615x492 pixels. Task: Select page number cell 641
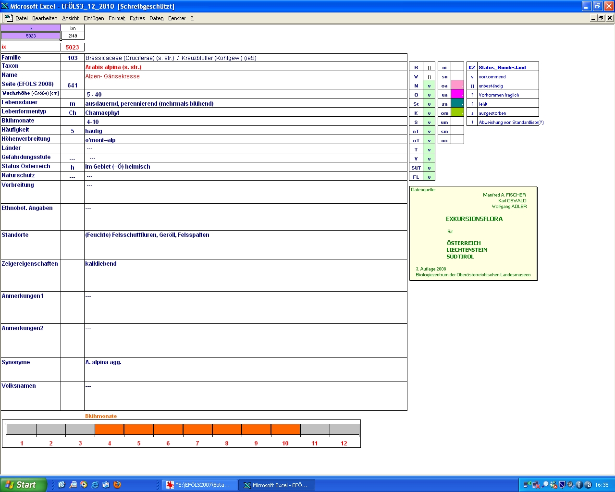[x=73, y=85]
